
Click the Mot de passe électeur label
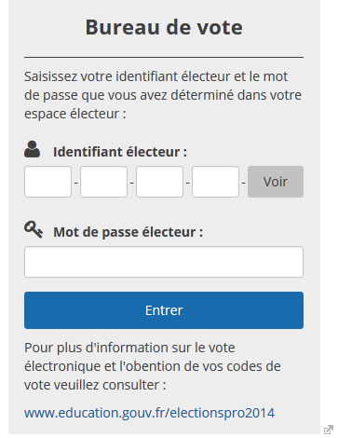[128, 232]
